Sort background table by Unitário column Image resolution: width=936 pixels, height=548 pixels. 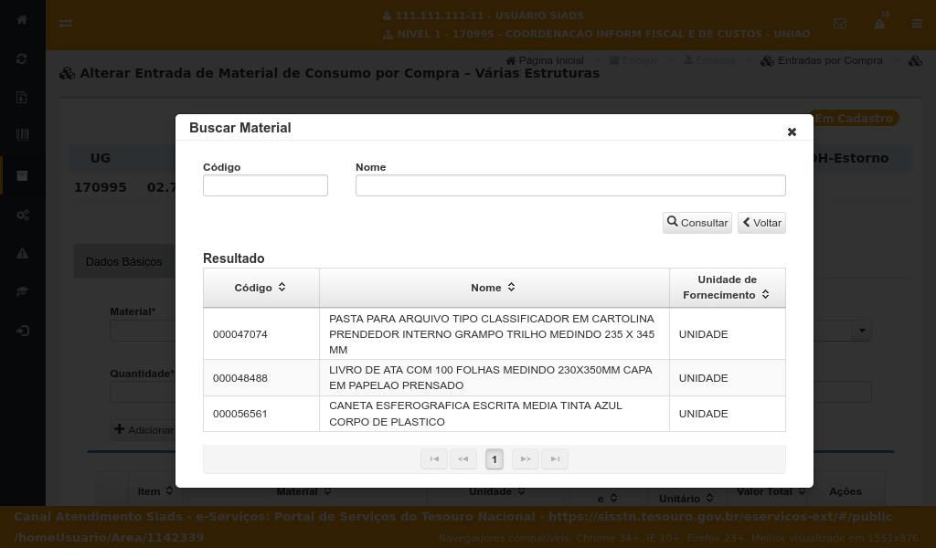point(686,498)
